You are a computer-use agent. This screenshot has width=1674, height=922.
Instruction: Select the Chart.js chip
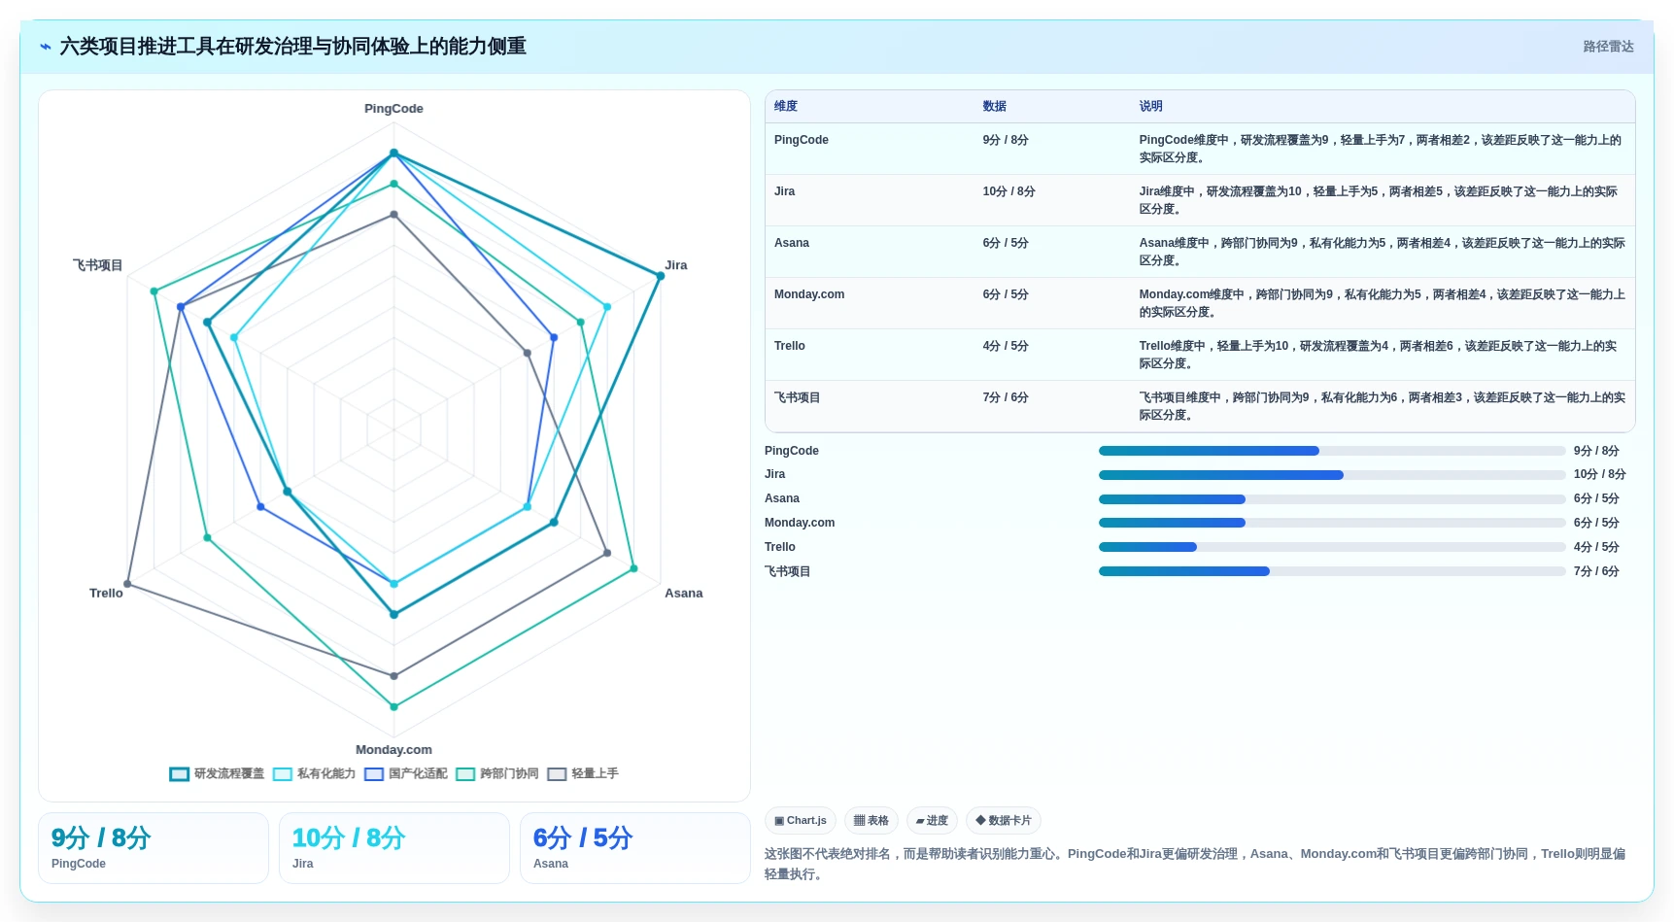(801, 821)
